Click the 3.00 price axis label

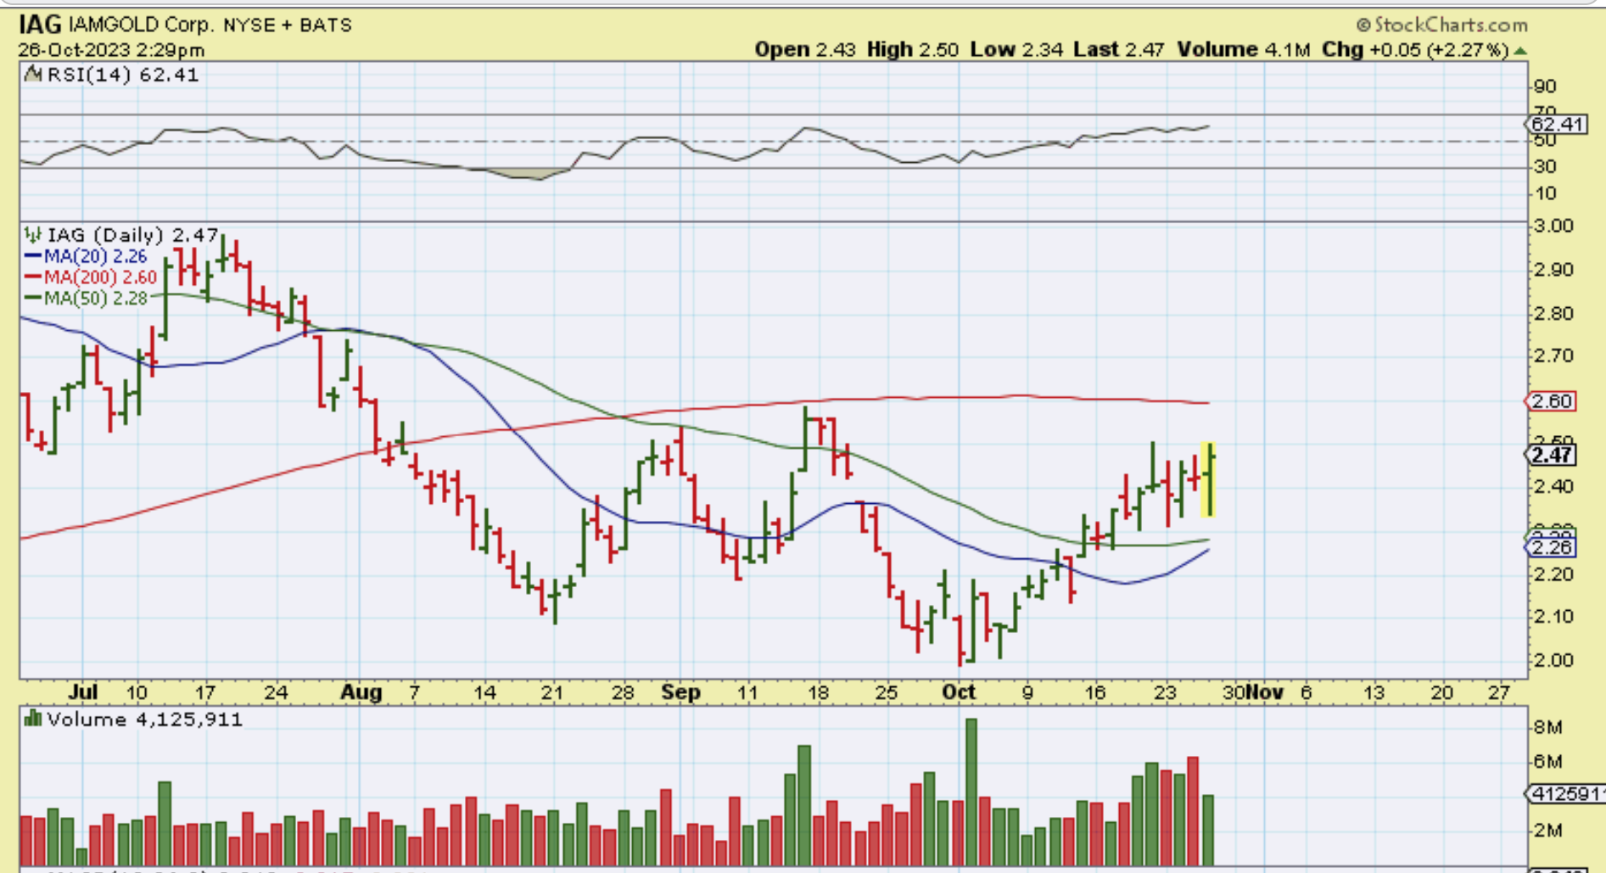coord(1553,226)
